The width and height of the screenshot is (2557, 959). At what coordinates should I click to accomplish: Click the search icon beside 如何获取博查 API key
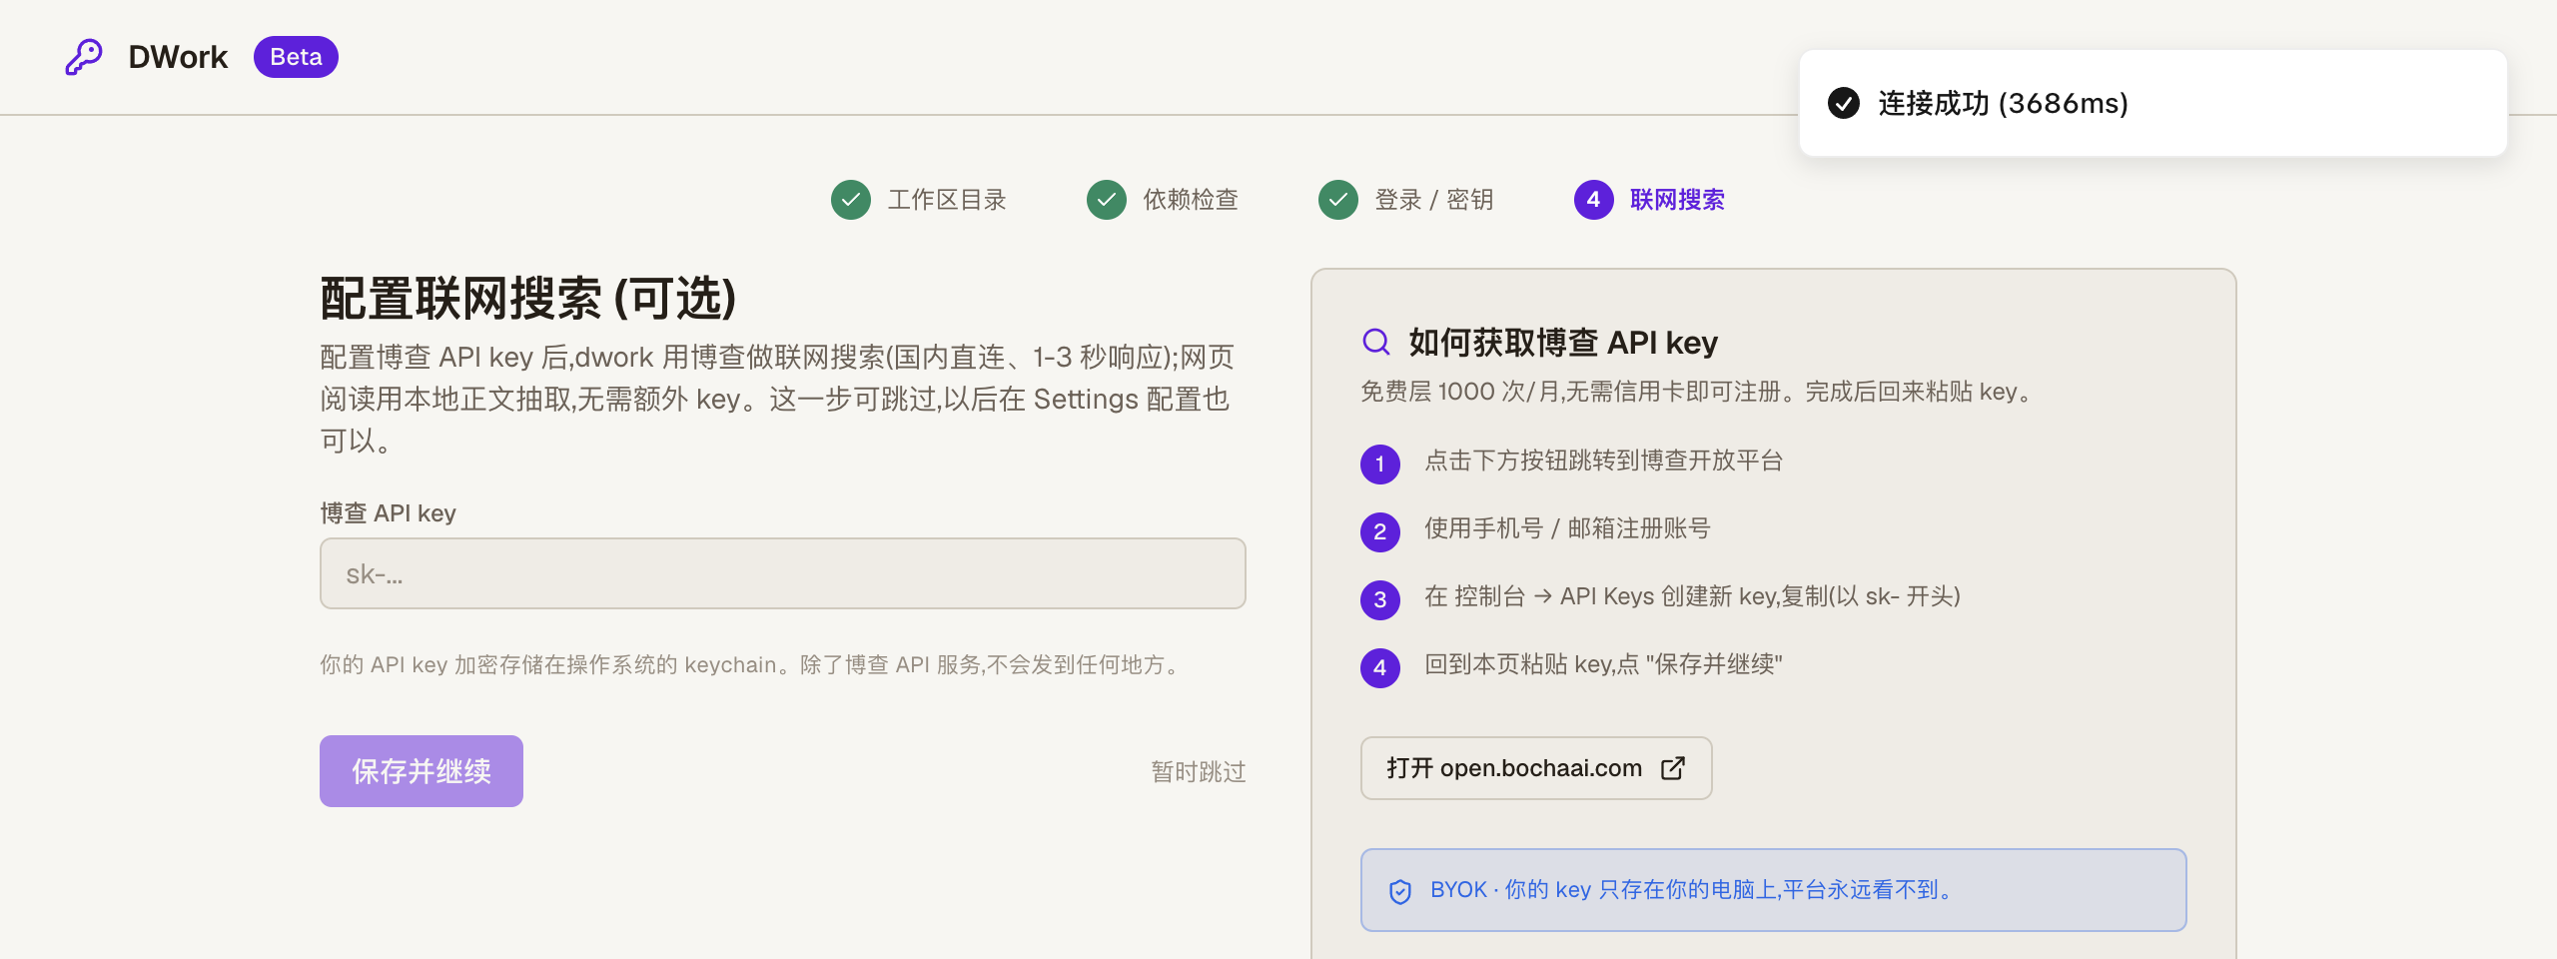pos(1376,342)
